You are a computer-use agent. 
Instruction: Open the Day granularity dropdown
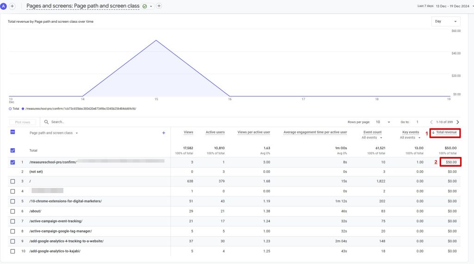(446, 21)
